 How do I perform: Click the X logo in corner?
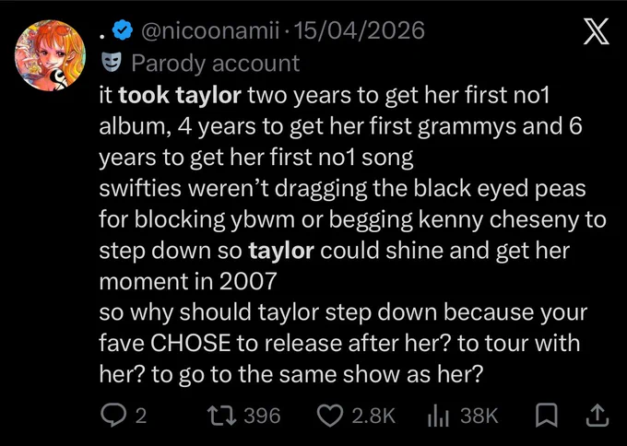click(x=597, y=31)
